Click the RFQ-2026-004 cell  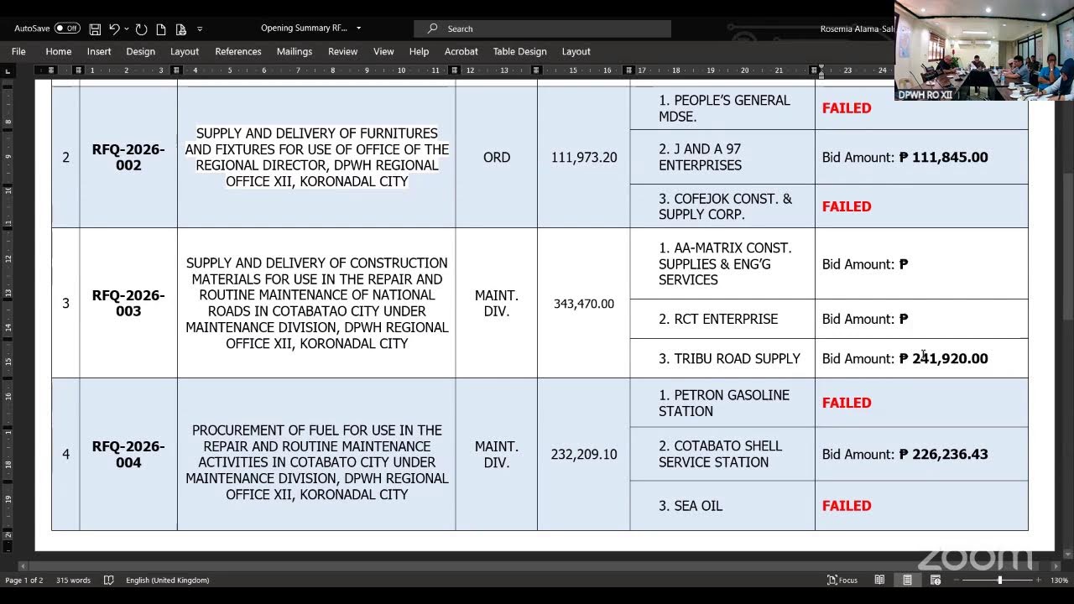pyautogui.click(x=128, y=454)
